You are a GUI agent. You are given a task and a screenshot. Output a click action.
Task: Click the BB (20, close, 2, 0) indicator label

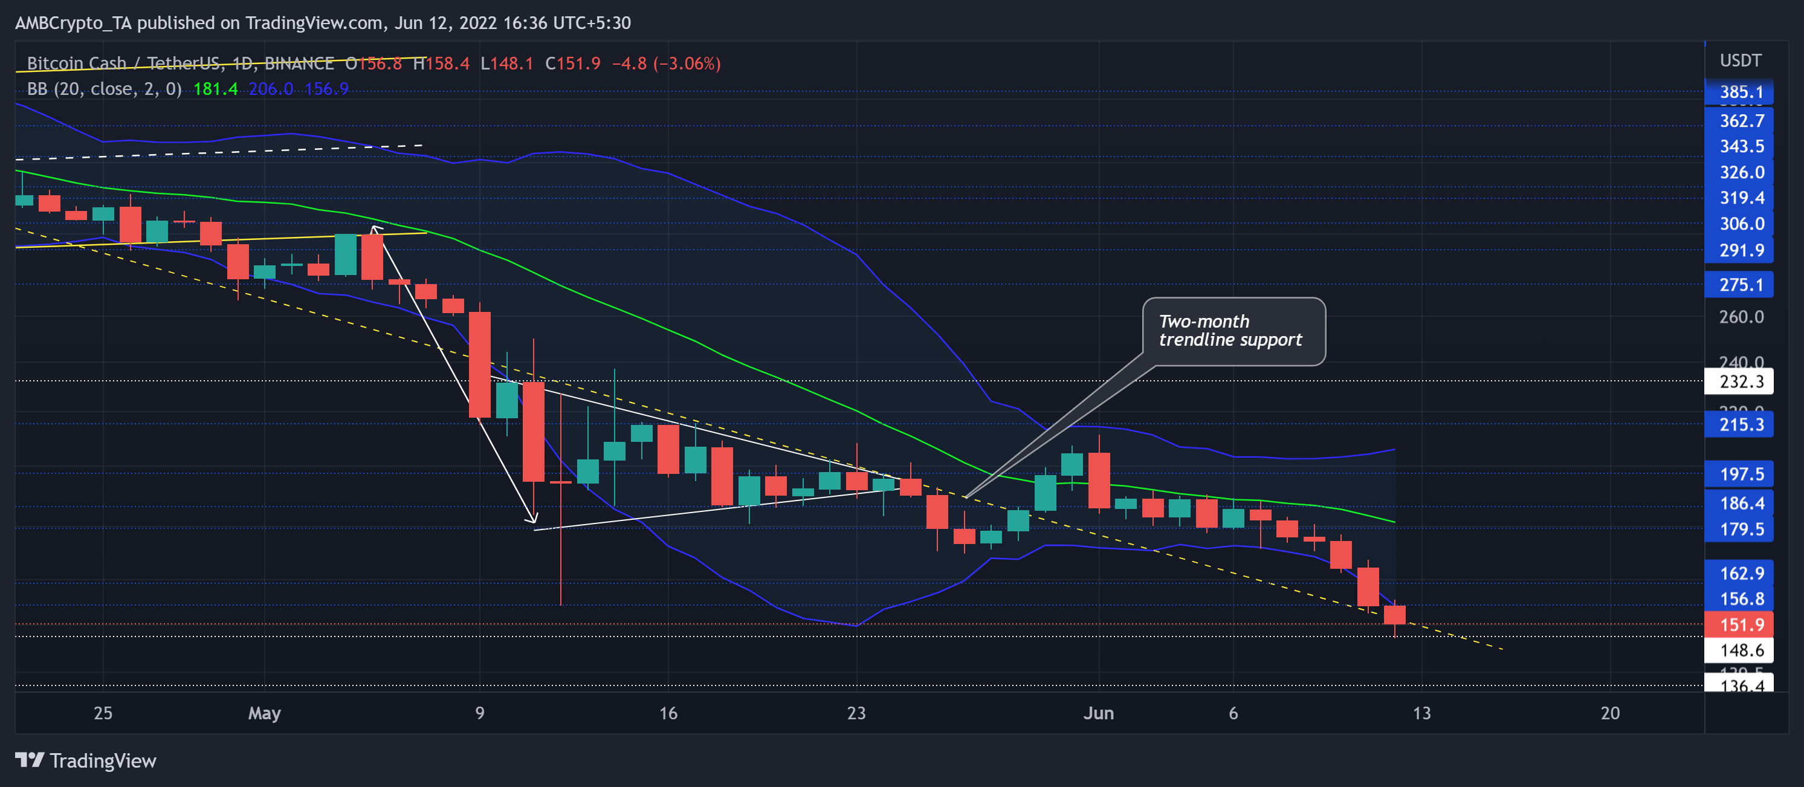pos(105,89)
